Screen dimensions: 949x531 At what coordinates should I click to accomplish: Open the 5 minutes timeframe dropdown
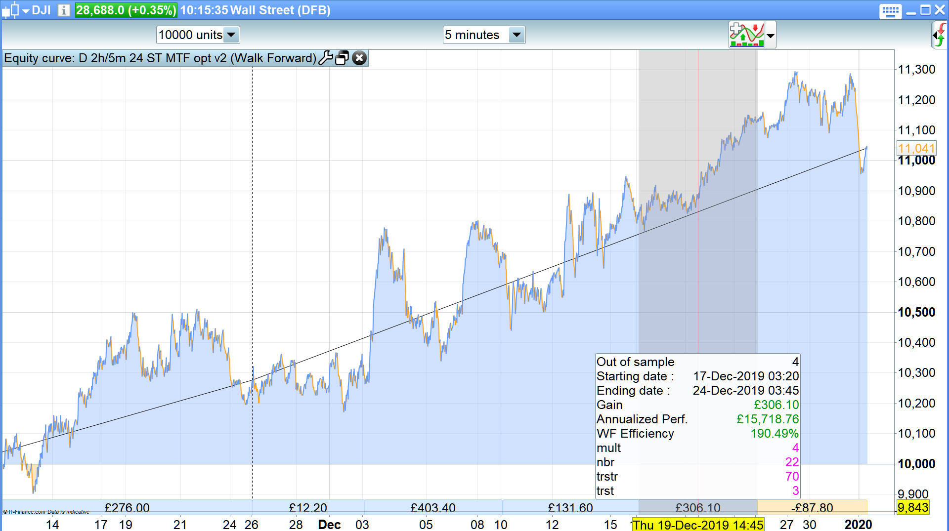[484, 35]
